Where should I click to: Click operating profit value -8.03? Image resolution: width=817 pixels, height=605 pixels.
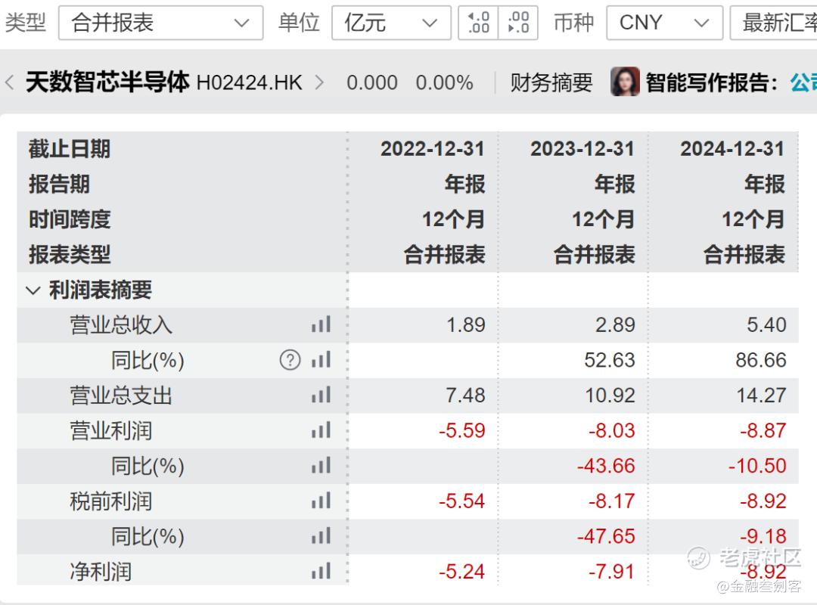tap(612, 430)
